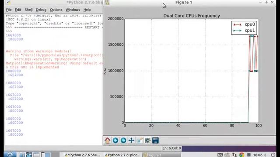Open the Edit menu in Python Shell
The height and width of the screenshot is (157, 280).
18,10
